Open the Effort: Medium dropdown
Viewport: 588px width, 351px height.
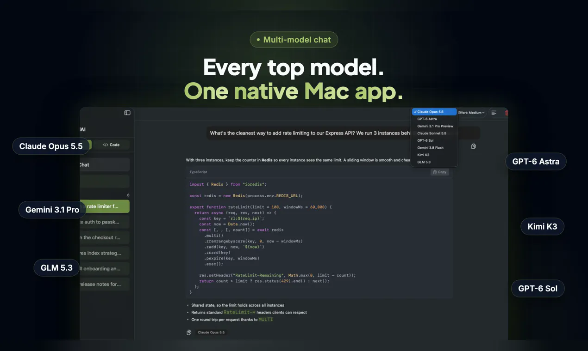(472, 113)
